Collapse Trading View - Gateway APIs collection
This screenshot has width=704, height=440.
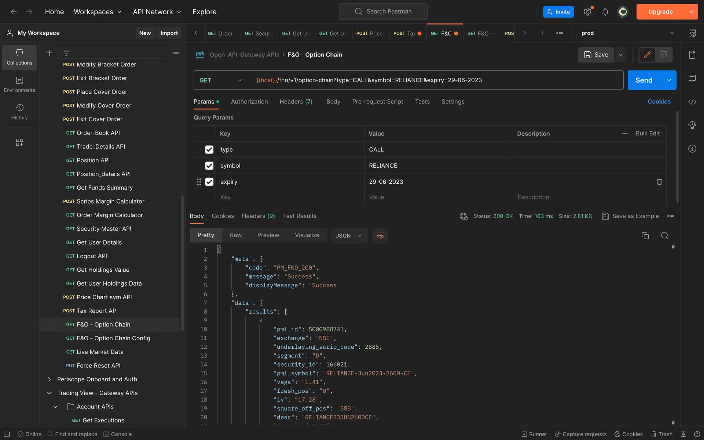[49, 393]
